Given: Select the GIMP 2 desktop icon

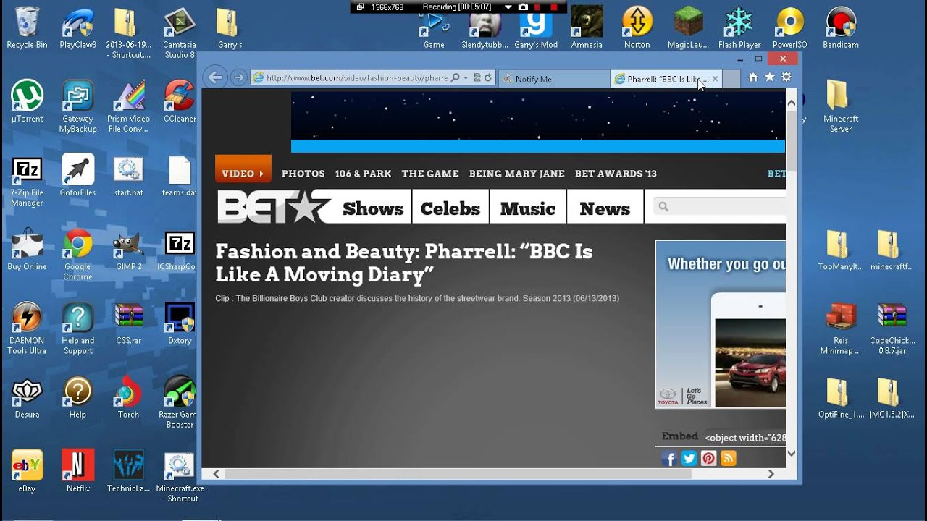Looking at the screenshot, I should coord(128,250).
